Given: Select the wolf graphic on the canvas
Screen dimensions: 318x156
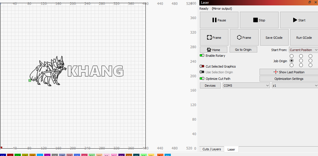Looking at the screenshot, I should pyautogui.click(x=48, y=71).
